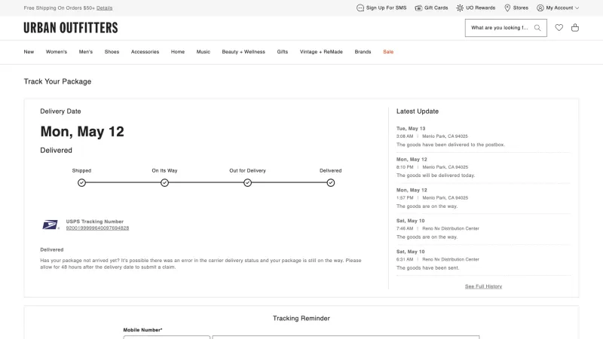Open the USPS tracking number link

pyautogui.click(x=97, y=228)
